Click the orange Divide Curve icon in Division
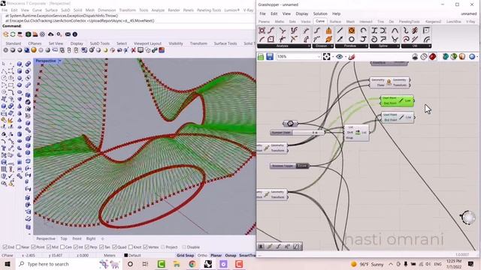The height and width of the screenshot is (270, 481). (x=328, y=30)
